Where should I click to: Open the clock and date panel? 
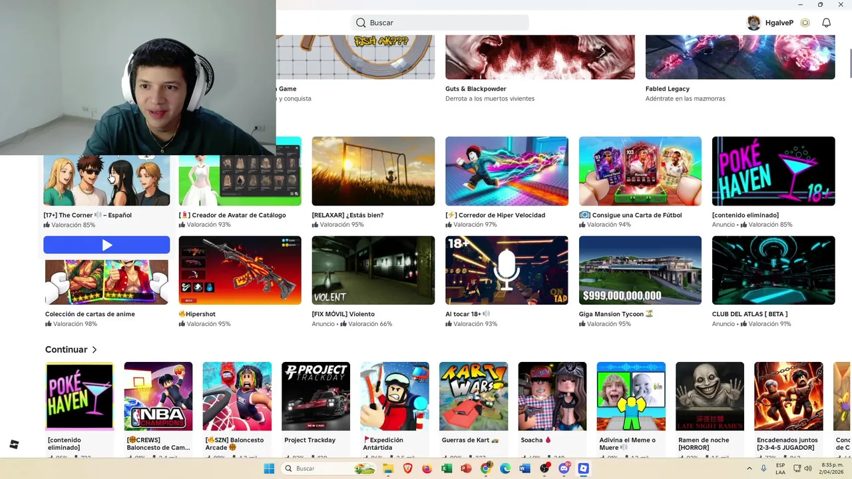pyautogui.click(x=832, y=468)
